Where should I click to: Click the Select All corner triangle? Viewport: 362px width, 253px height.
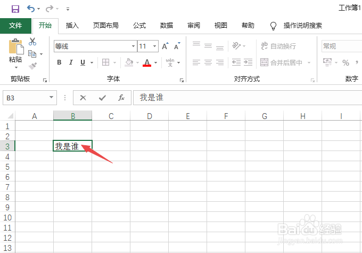(10, 115)
